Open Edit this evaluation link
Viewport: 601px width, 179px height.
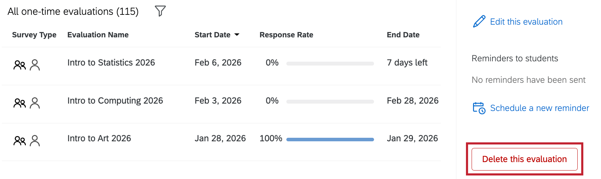click(526, 21)
